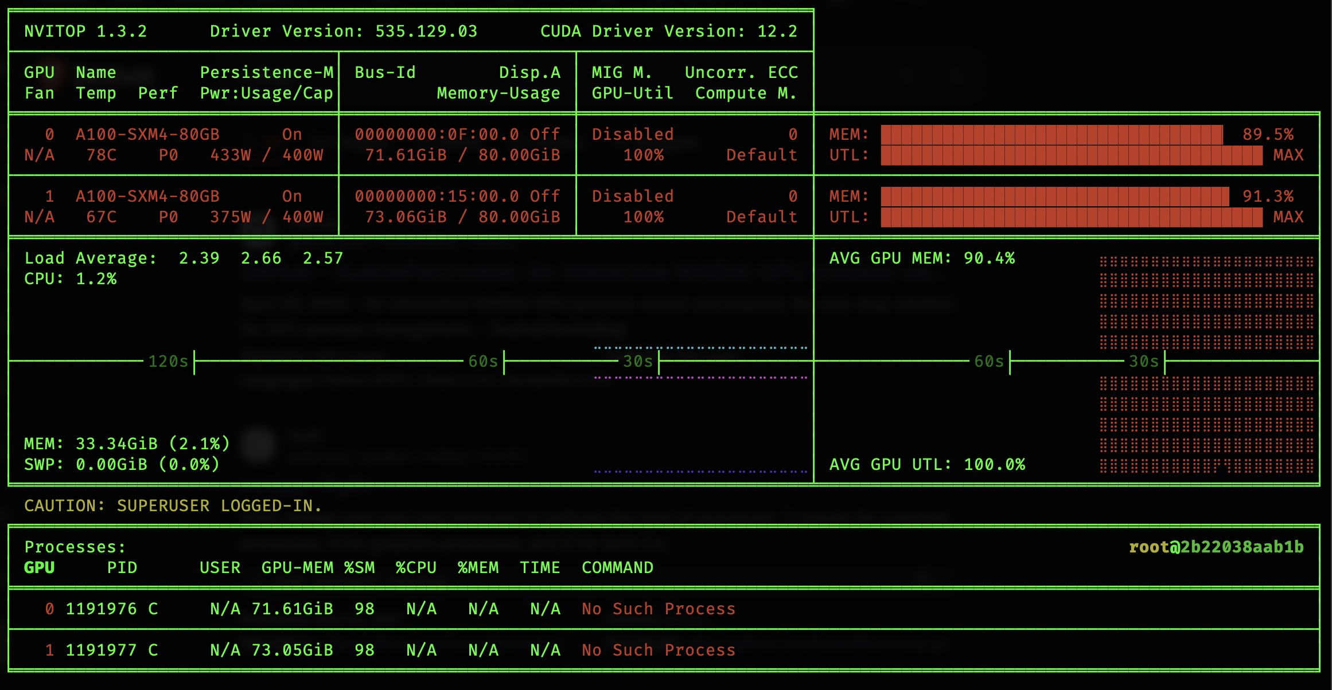Viewport: 1332px width, 690px height.
Task: Click GPU 1 utilization bar
Action: click(x=1071, y=217)
